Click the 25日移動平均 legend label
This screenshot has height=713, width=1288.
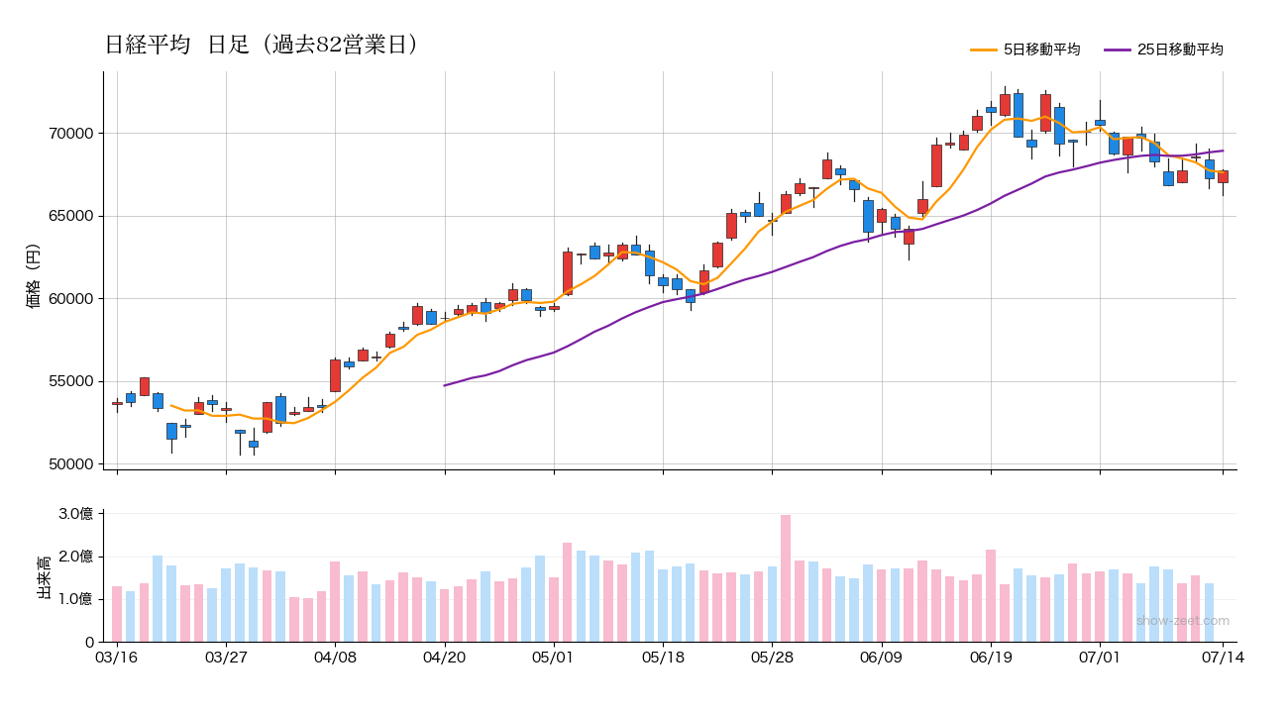1180,50
